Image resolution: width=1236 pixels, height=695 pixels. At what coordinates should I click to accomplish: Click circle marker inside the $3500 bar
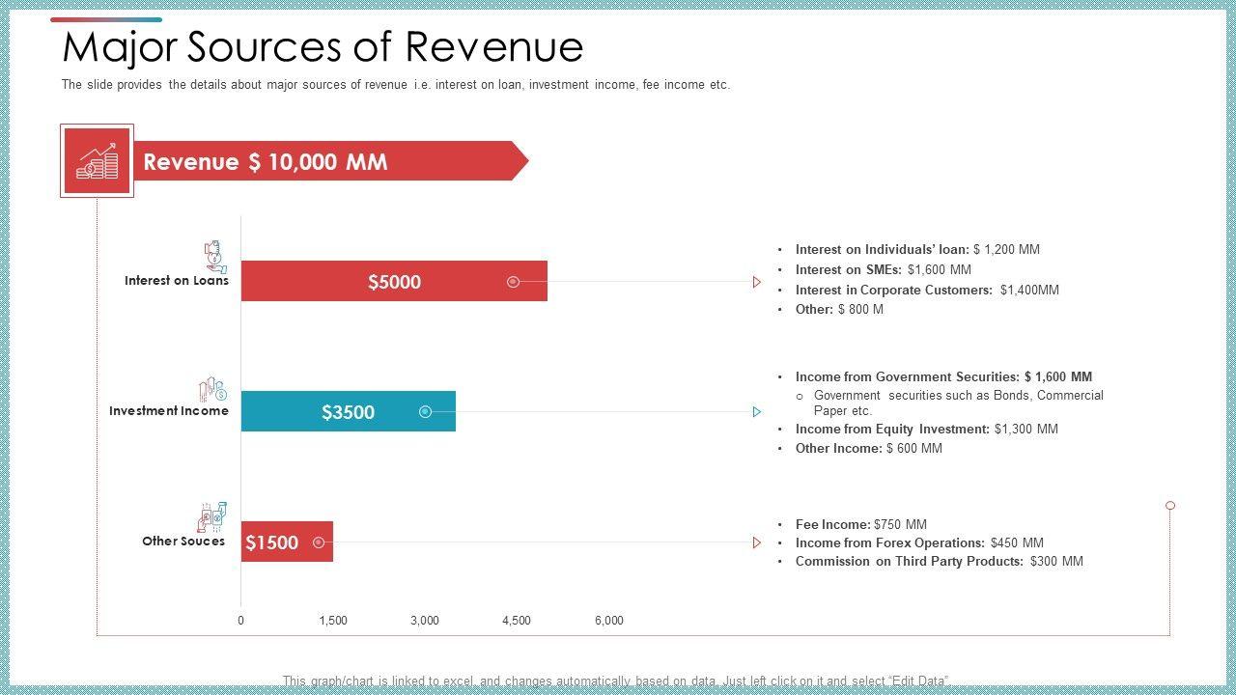(x=425, y=412)
